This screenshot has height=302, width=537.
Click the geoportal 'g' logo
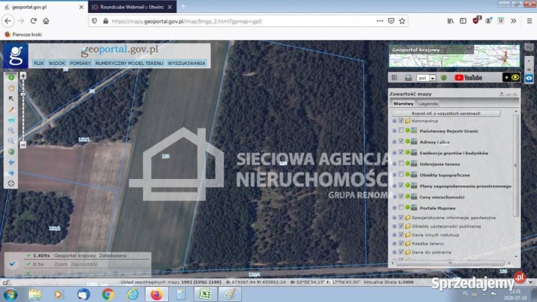(16, 55)
